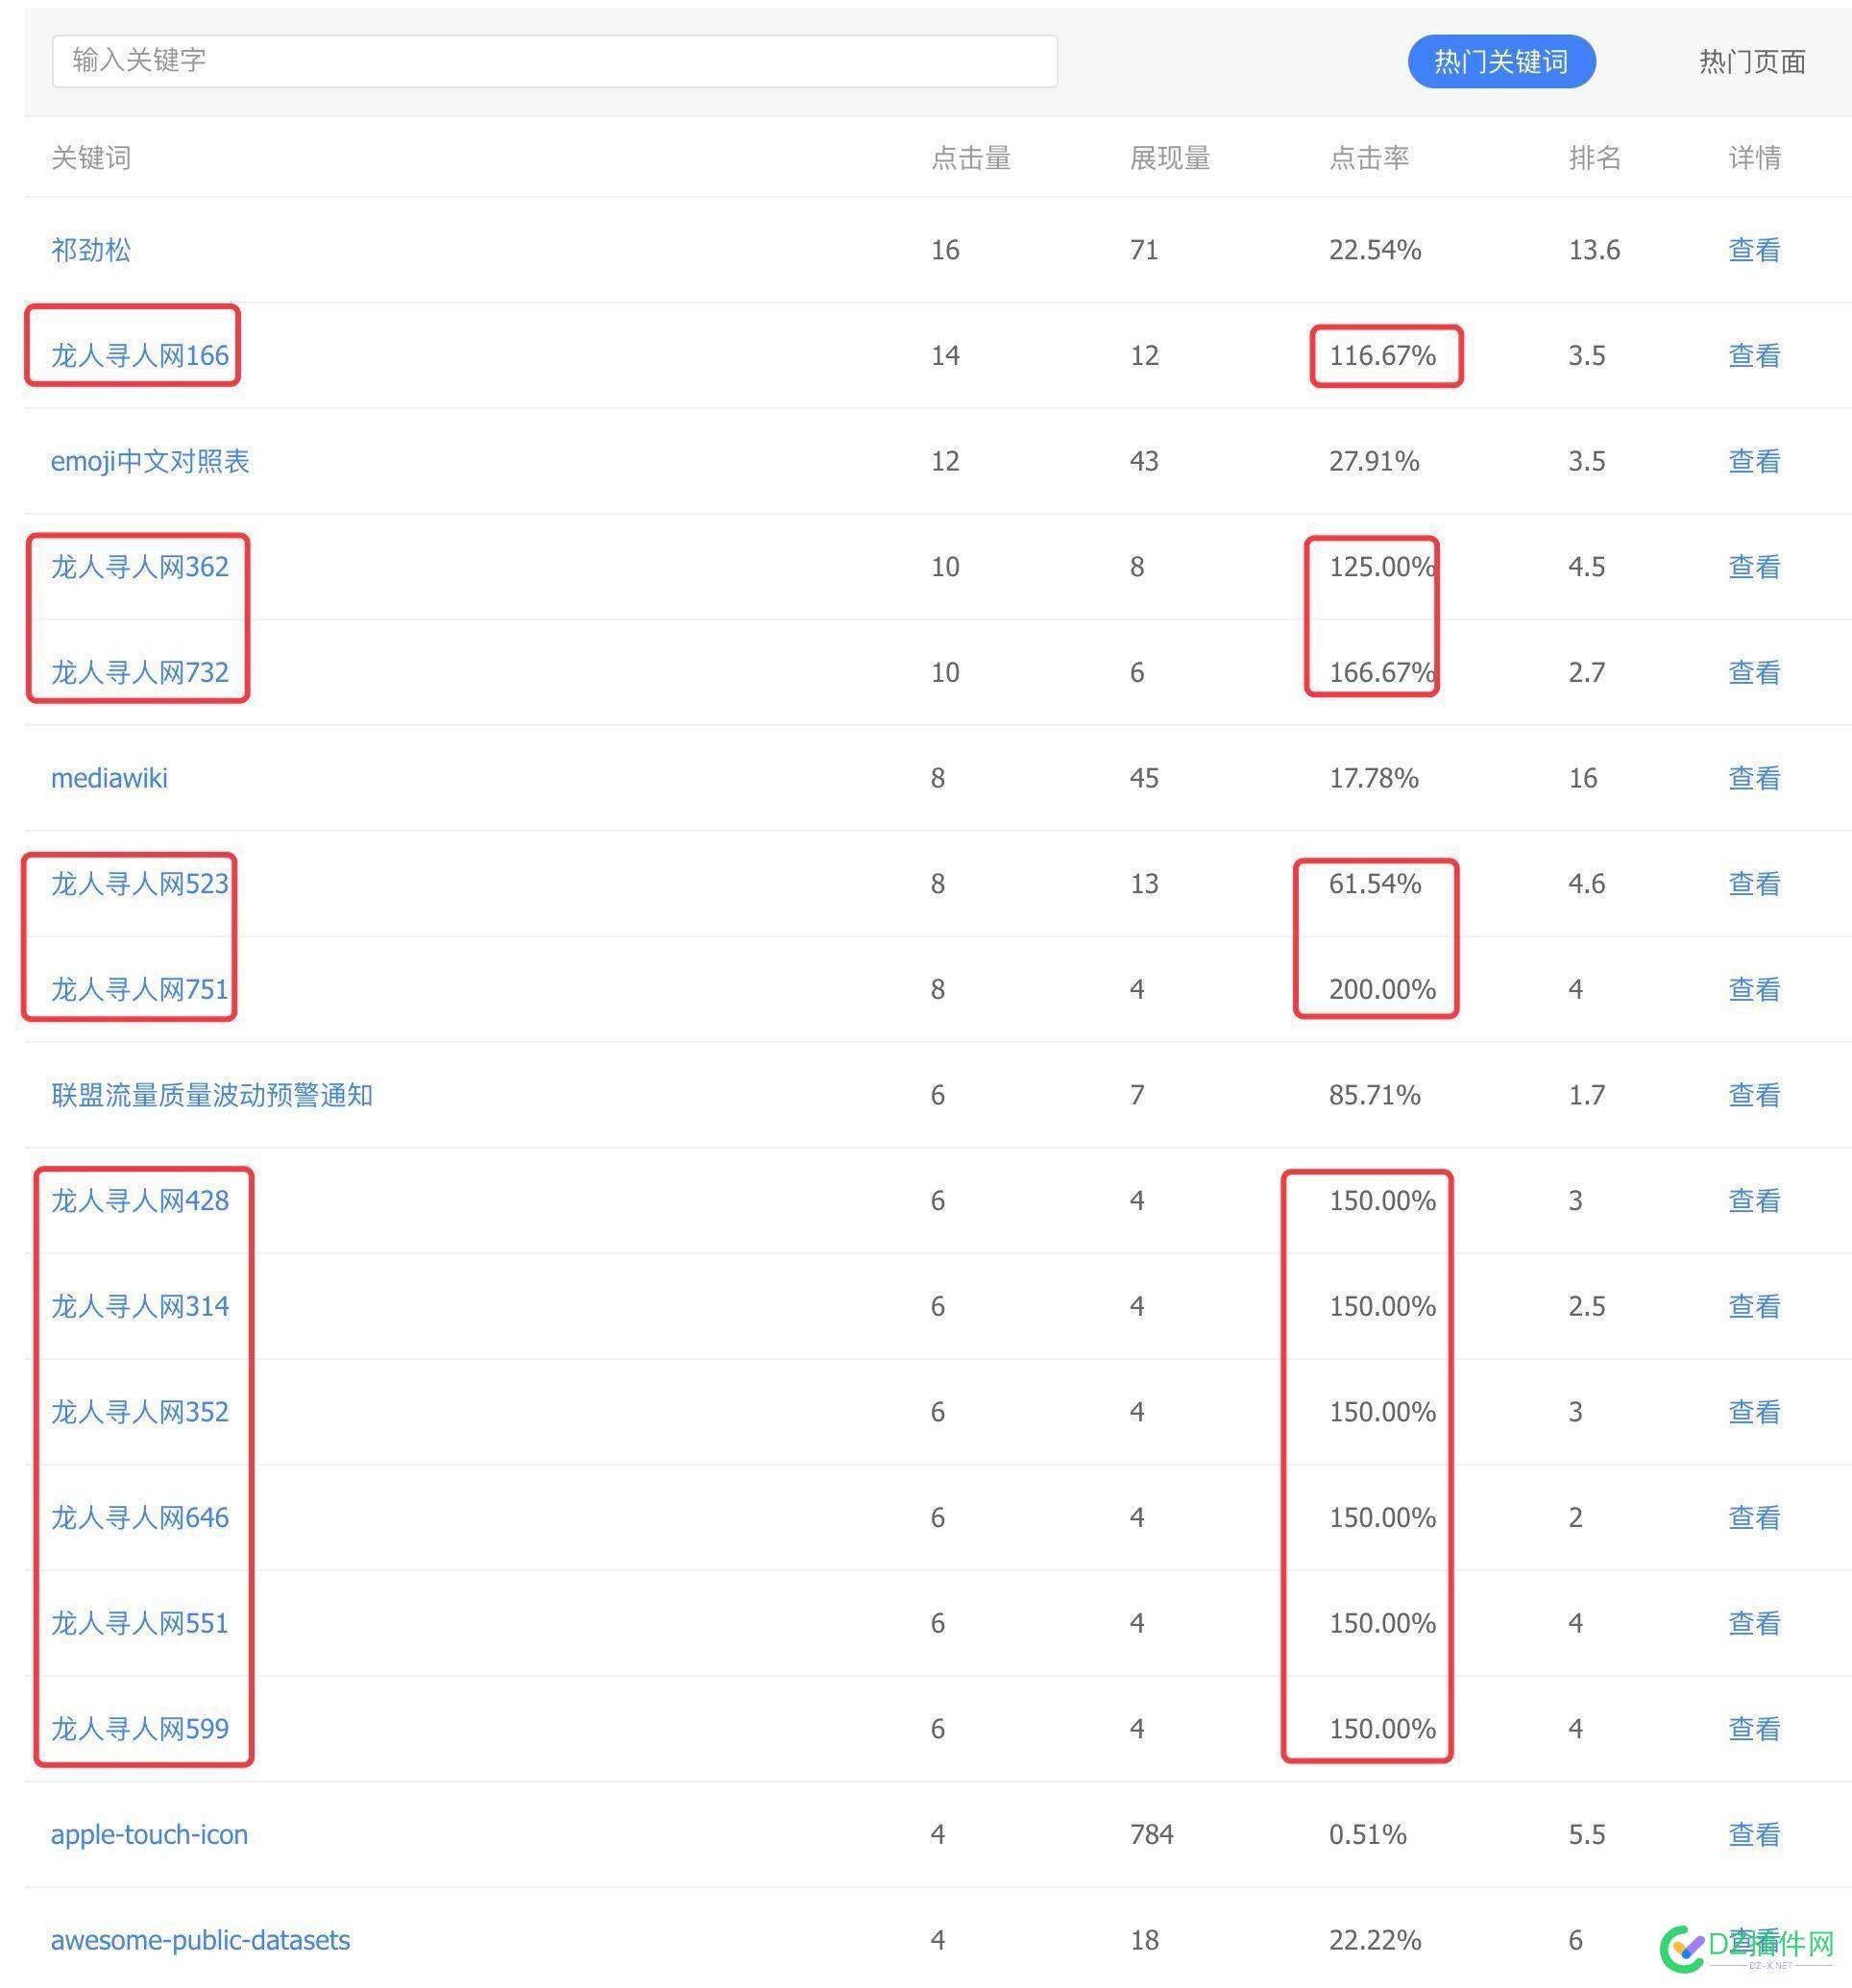Screen dimensions: 1852x1988
Task: Click the keyword search input field
Action: (x=554, y=61)
